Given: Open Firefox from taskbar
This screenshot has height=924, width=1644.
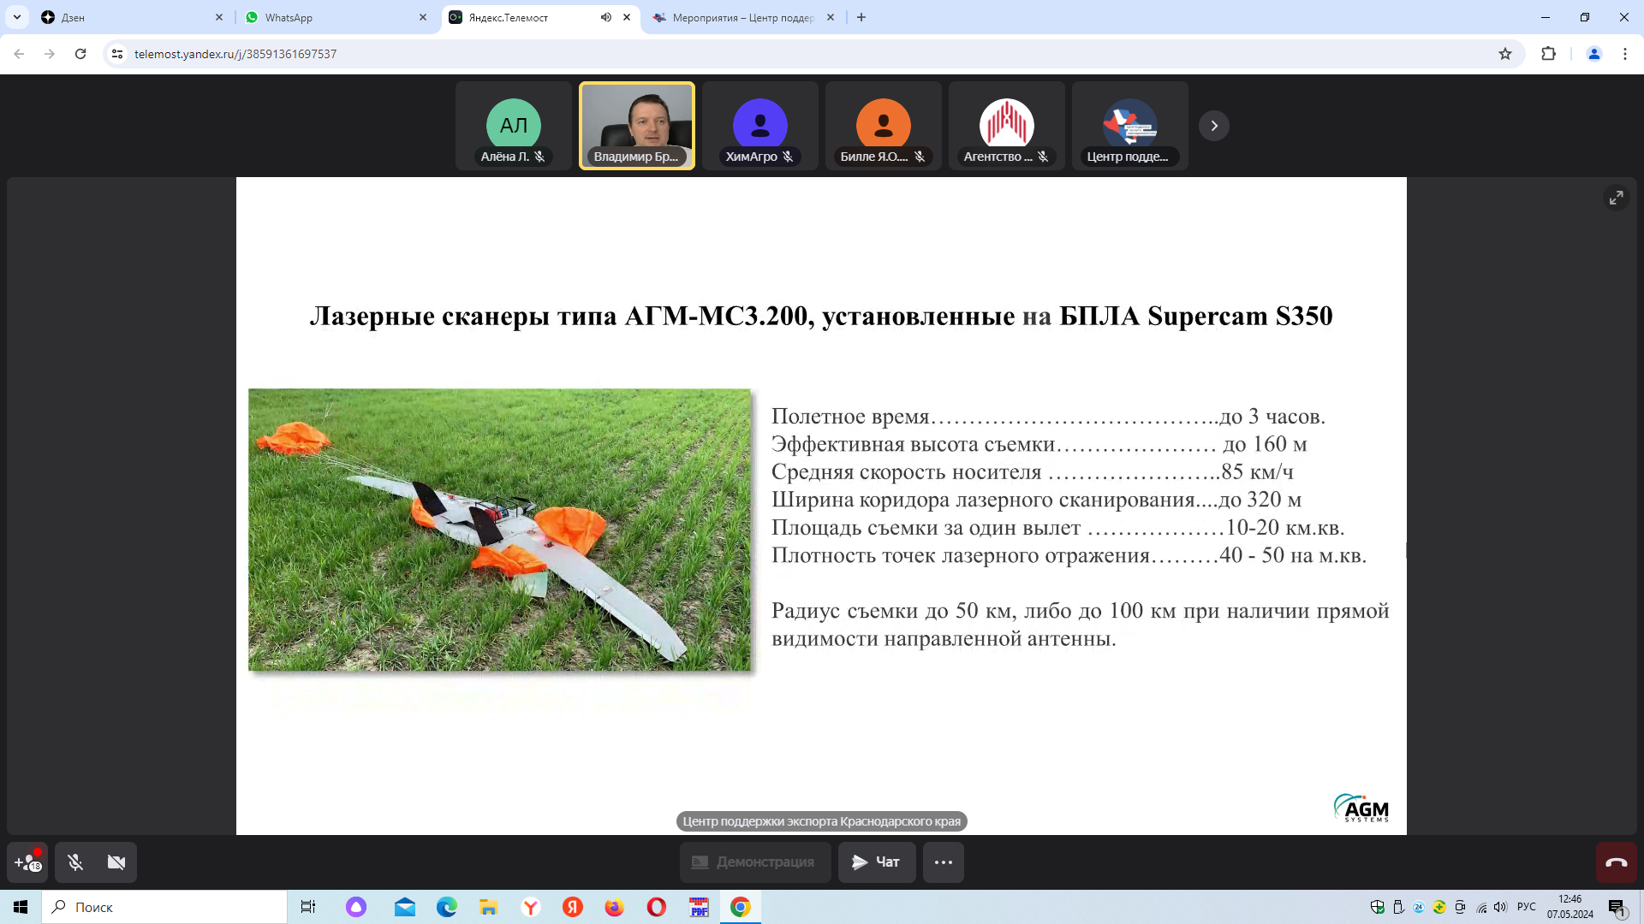Looking at the screenshot, I should (615, 907).
